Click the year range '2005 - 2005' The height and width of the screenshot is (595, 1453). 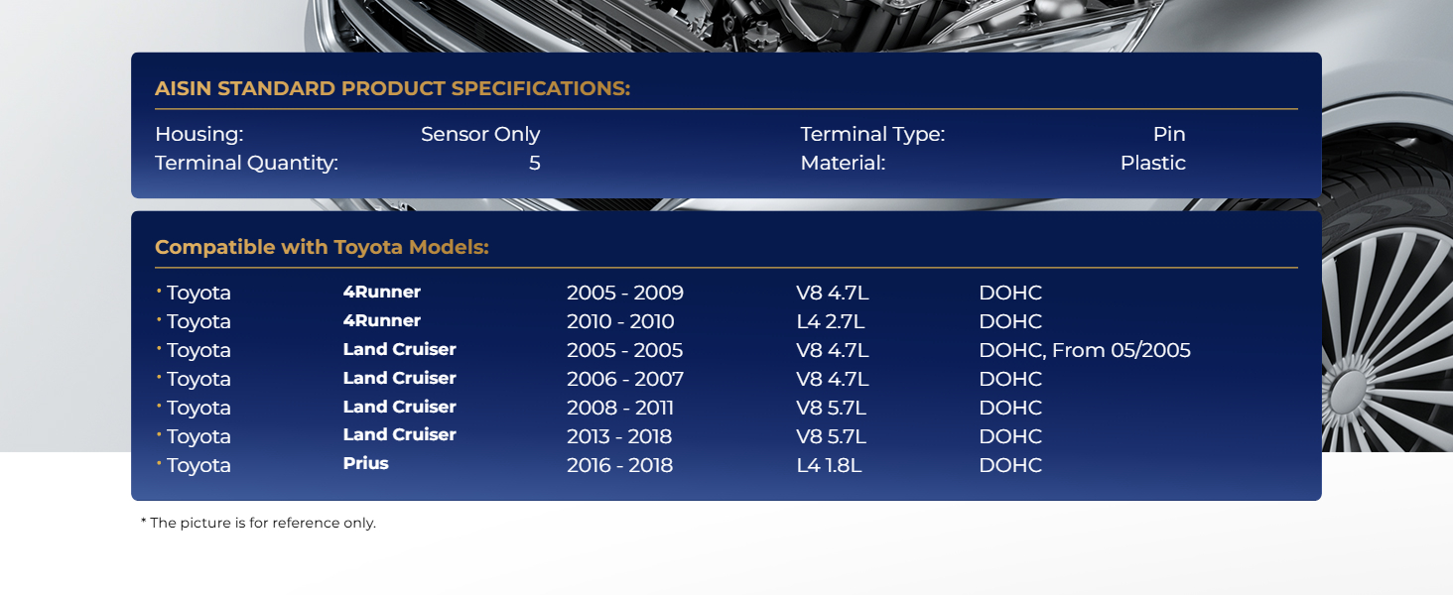point(625,351)
